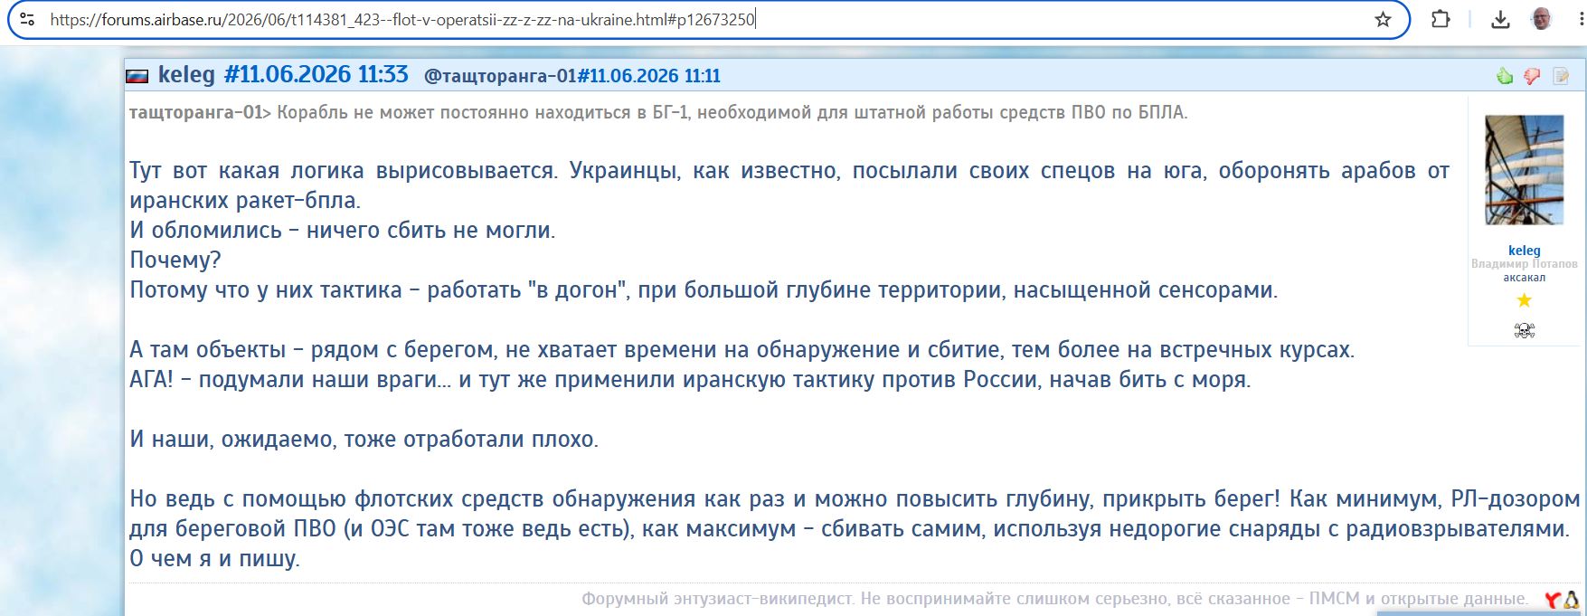
Task: Click the skull and crossbones icon
Action: [1525, 330]
